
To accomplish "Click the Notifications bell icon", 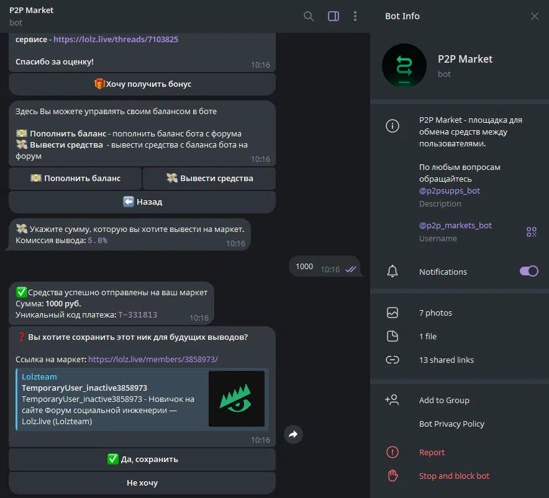I will point(392,272).
